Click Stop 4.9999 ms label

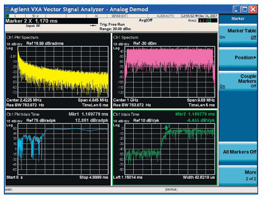[x=94, y=177]
